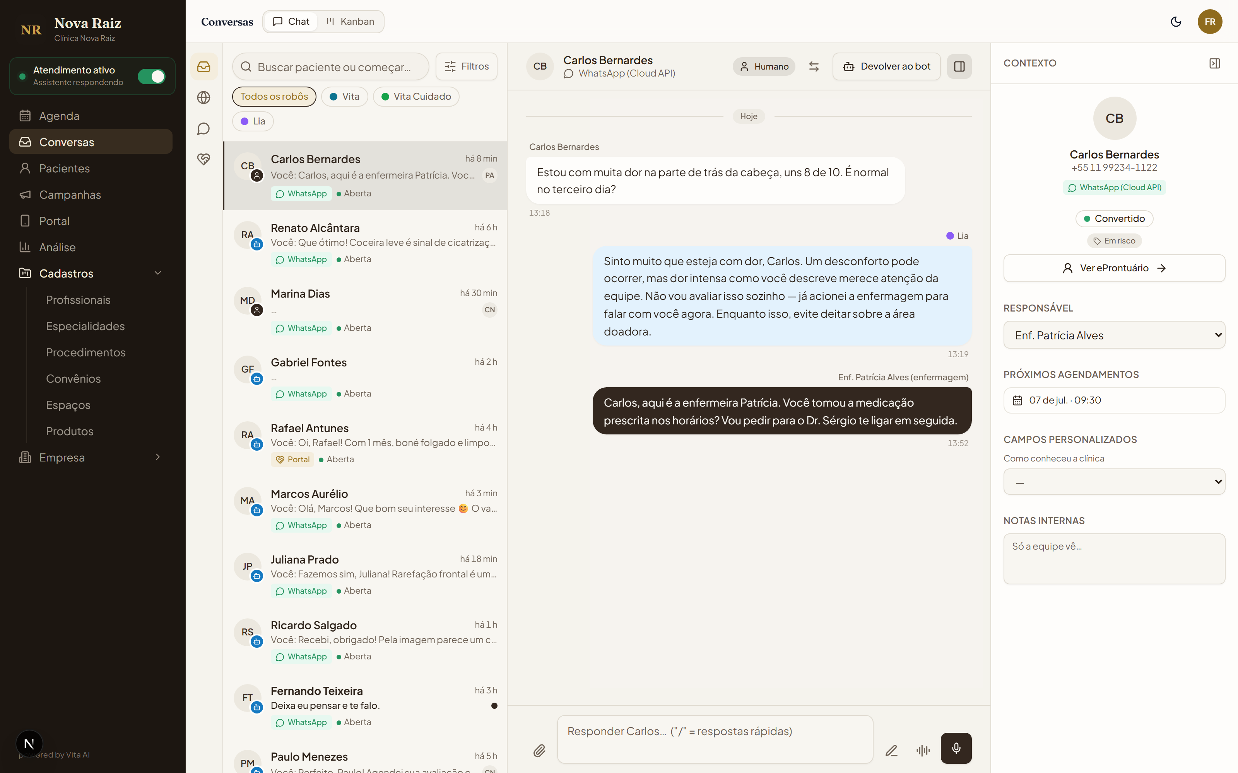1238x773 pixels.
Task: Open the heart handshake icon in rail
Action: click(x=203, y=159)
